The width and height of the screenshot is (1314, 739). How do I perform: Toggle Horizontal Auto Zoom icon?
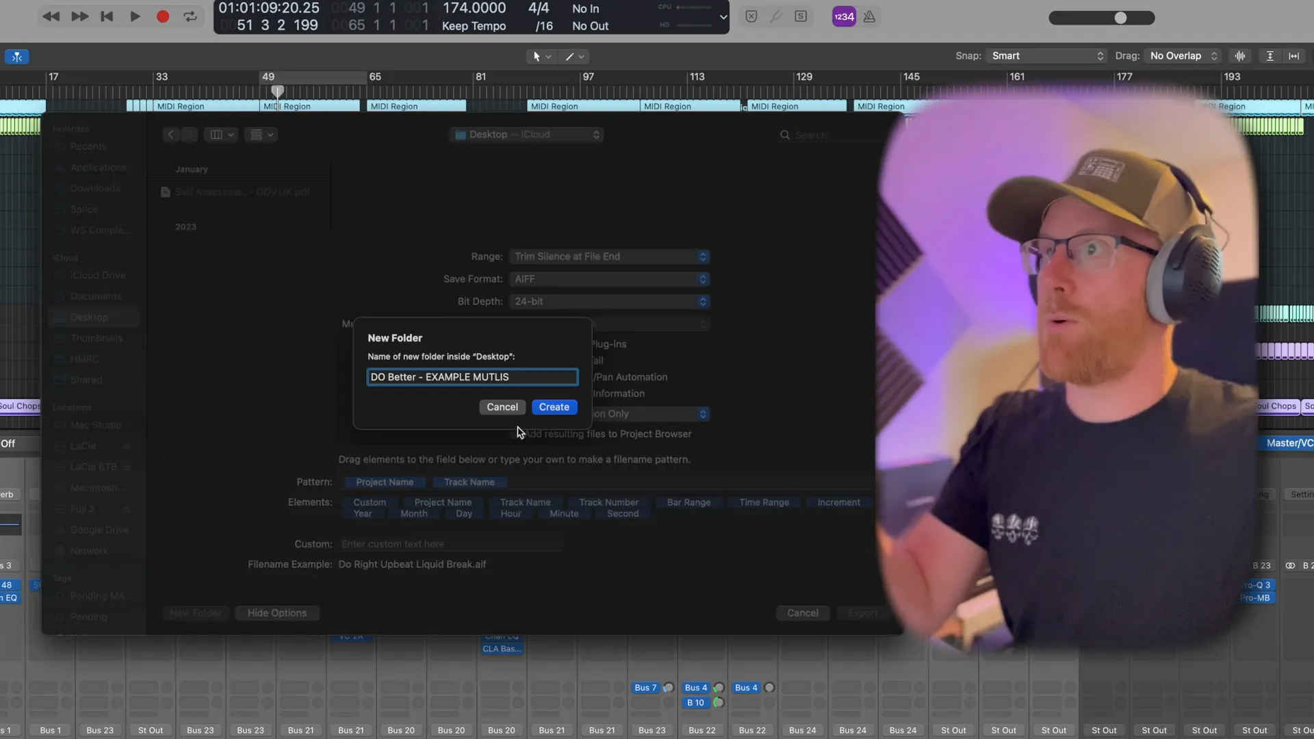coord(1293,56)
